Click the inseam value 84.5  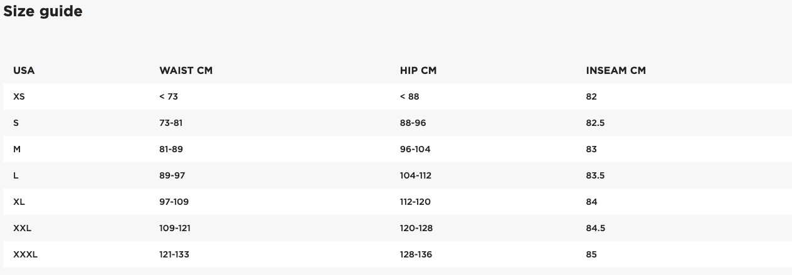pos(595,228)
